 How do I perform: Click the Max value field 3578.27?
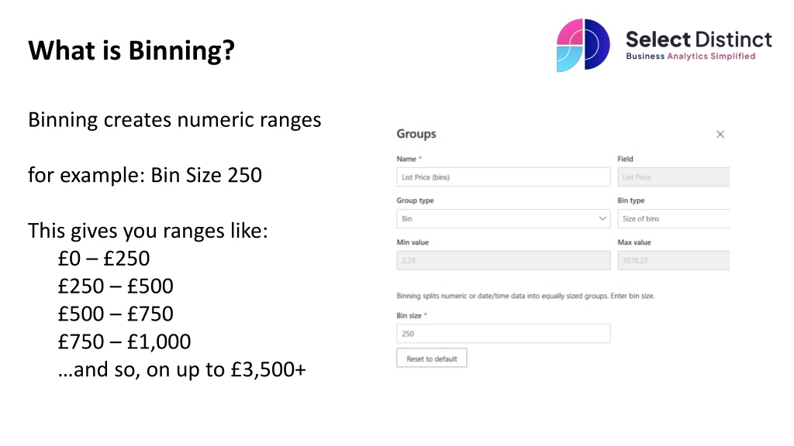point(674,260)
